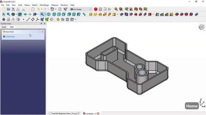This screenshot has height=115, width=206.
Task: Fit selection zoom icon
Action: (8, 14)
